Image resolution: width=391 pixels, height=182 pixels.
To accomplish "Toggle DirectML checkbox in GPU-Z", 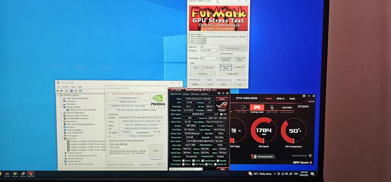I will tap(217, 161).
